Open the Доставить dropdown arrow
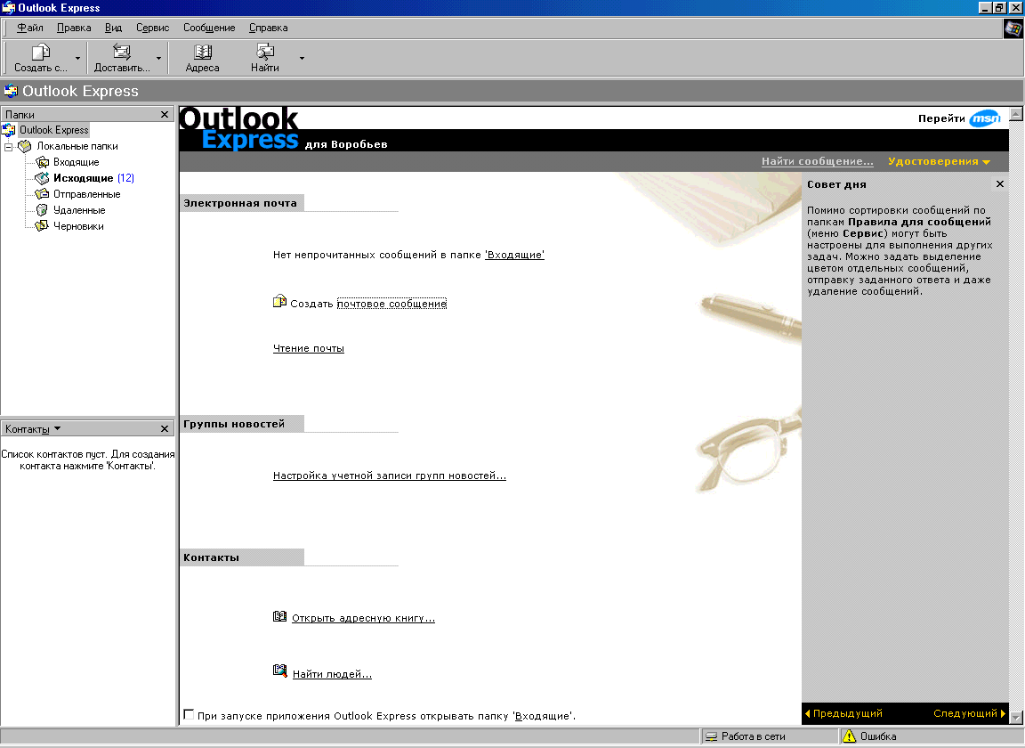 [159, 59]
